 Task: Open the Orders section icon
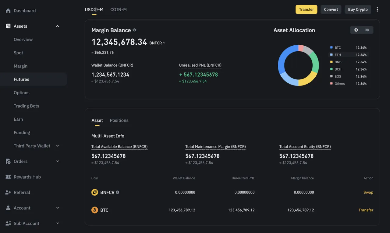pos(8,161)
